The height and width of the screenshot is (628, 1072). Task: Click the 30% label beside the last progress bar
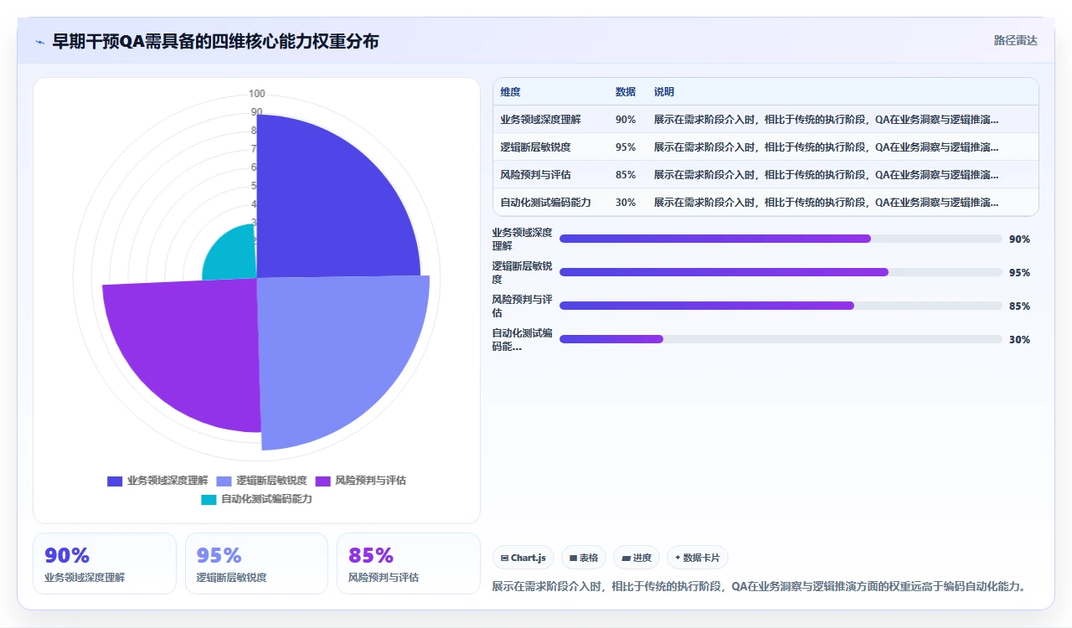tap(1019, 340)
